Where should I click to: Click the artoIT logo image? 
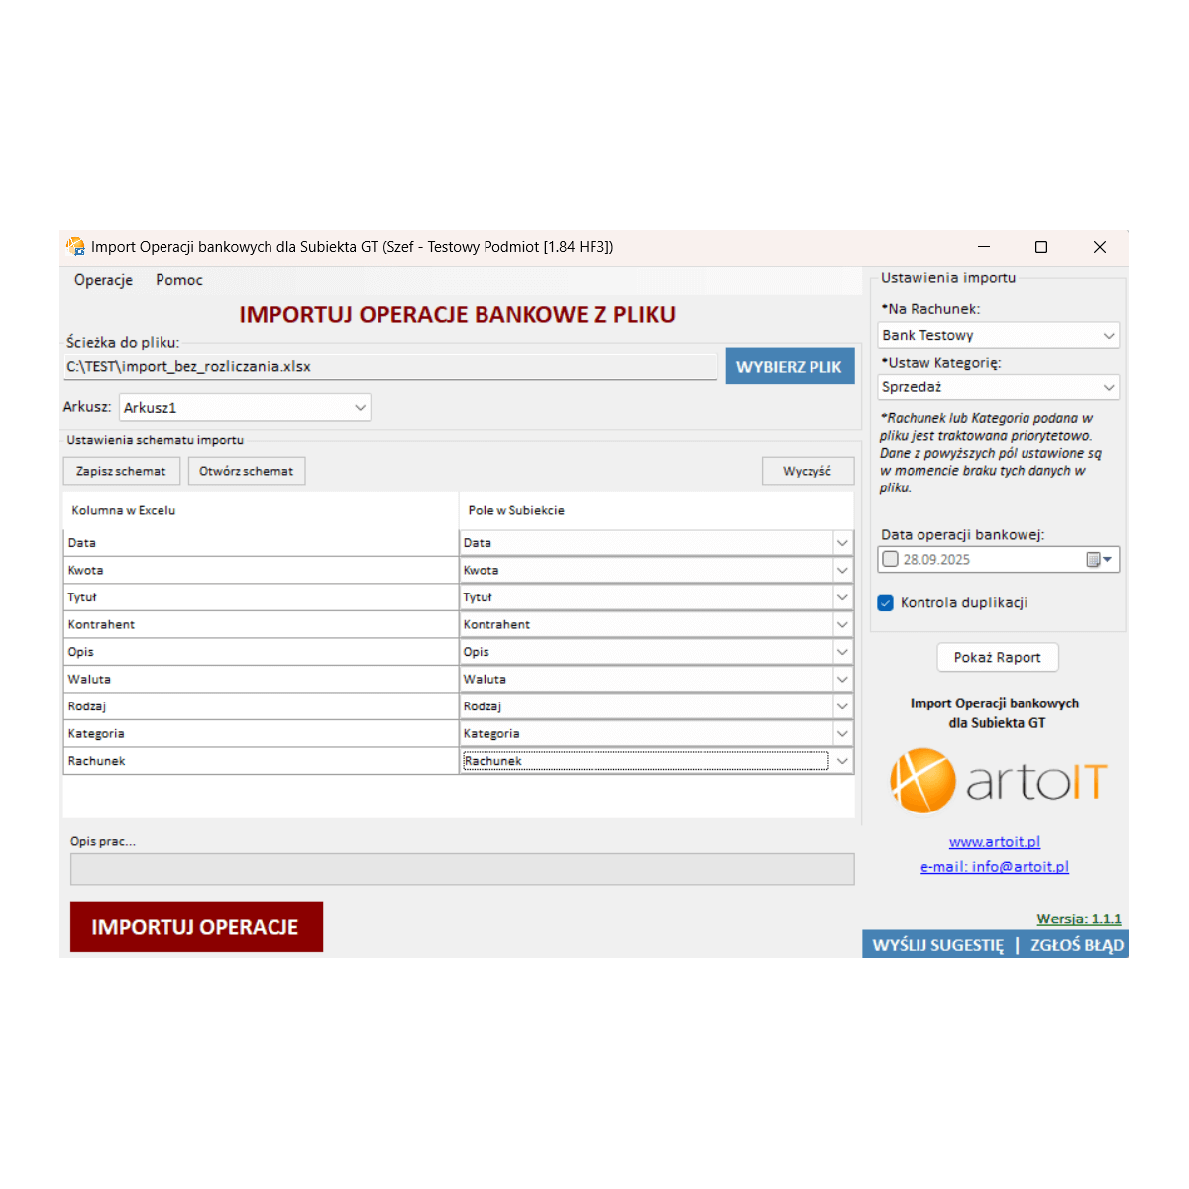pos(998,781)
